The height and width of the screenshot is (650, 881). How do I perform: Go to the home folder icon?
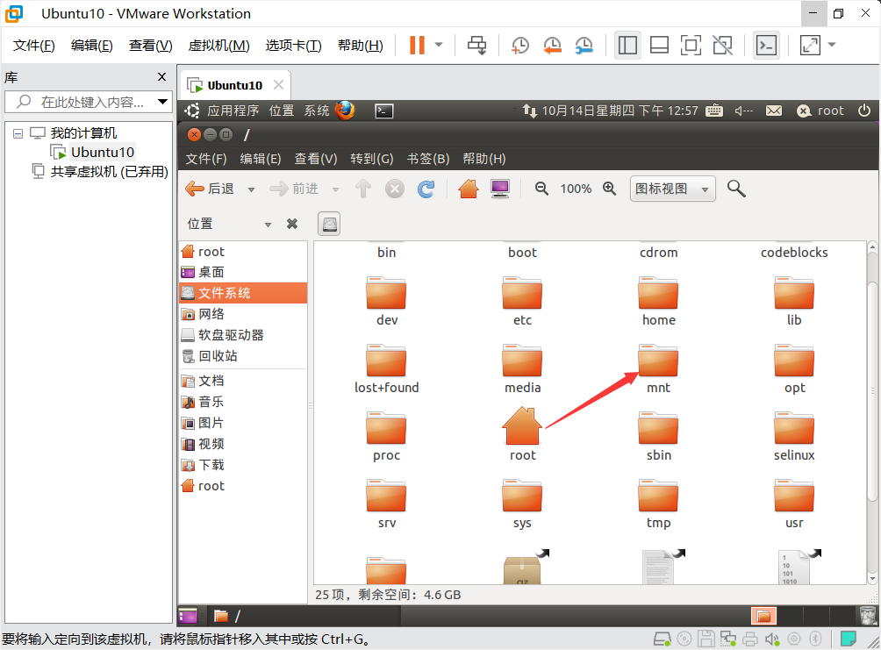[468, 189]
